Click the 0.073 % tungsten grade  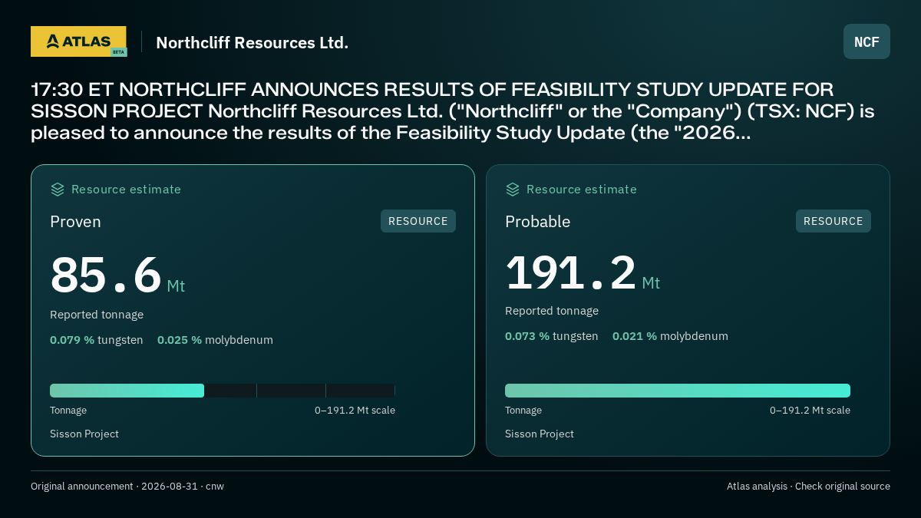tap(552, 336)
